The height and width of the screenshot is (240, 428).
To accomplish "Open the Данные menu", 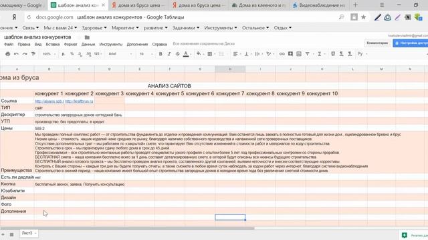I will pyautogui.click(x=88, y=44).
